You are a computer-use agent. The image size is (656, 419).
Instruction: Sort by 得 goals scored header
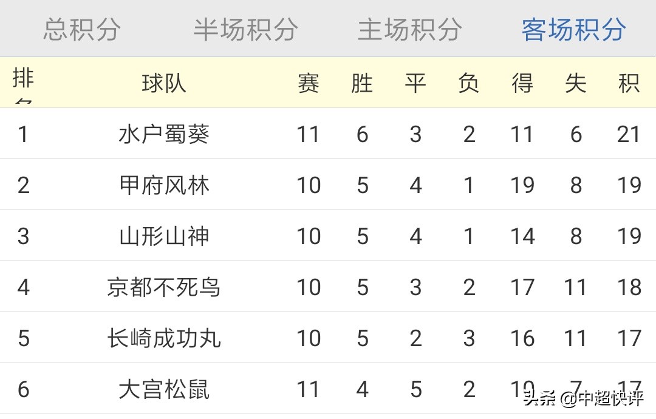coord(522,83)
